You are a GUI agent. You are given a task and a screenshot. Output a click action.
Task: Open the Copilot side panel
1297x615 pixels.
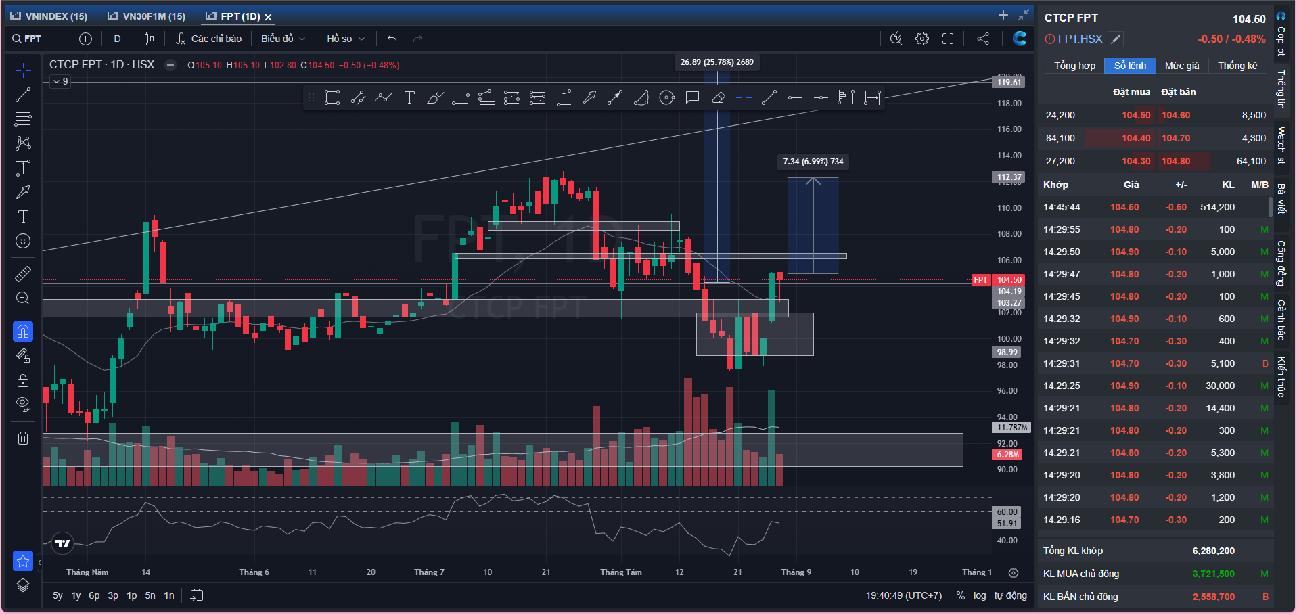pos(1281,35)
